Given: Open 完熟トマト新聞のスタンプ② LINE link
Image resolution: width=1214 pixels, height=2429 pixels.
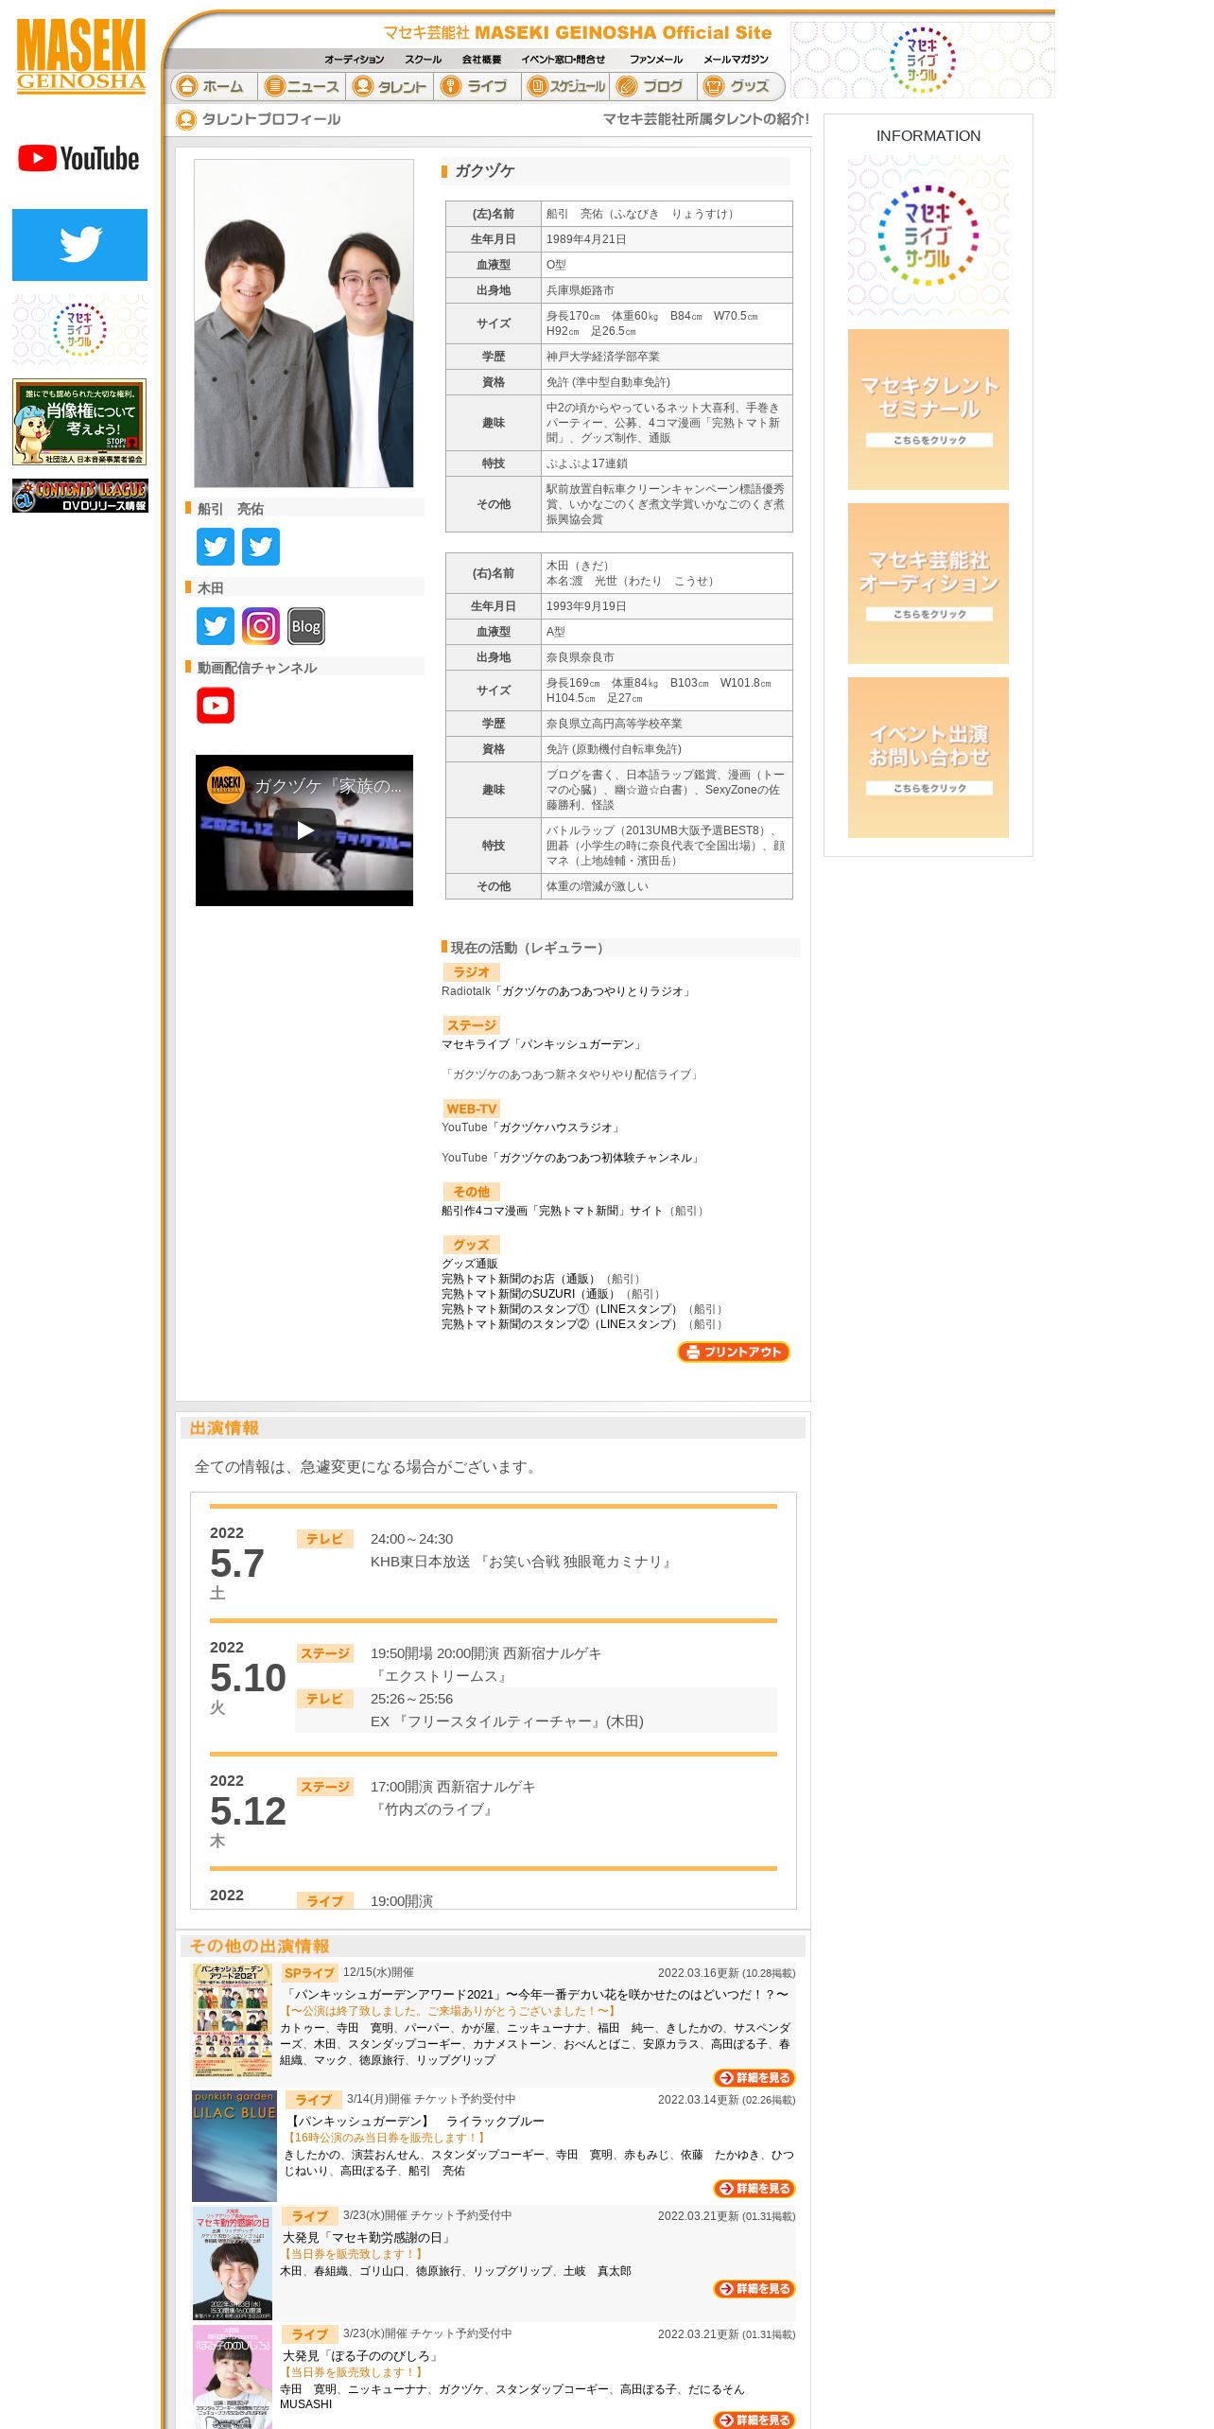Looking at the screenshot, I should click(x=562, y=1324).
